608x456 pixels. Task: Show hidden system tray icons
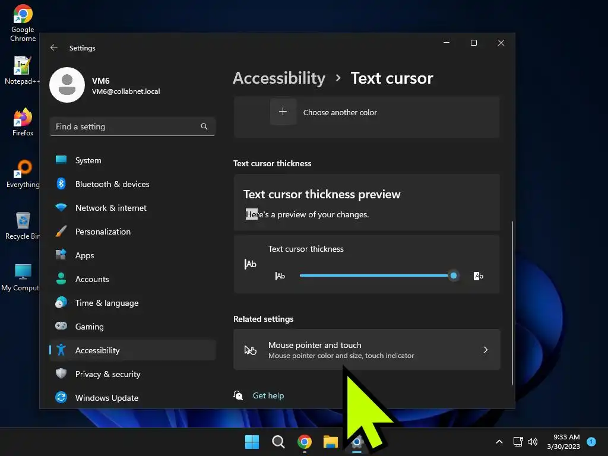tap(499, 442)
